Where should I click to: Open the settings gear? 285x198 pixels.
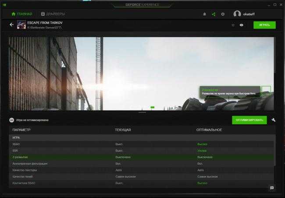(223, 14)
